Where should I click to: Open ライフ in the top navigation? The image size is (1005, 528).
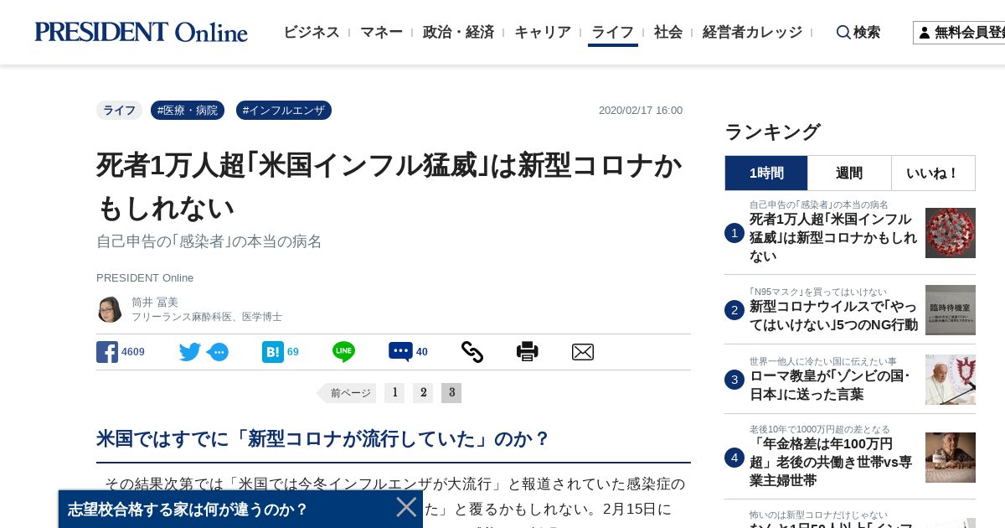613,33
